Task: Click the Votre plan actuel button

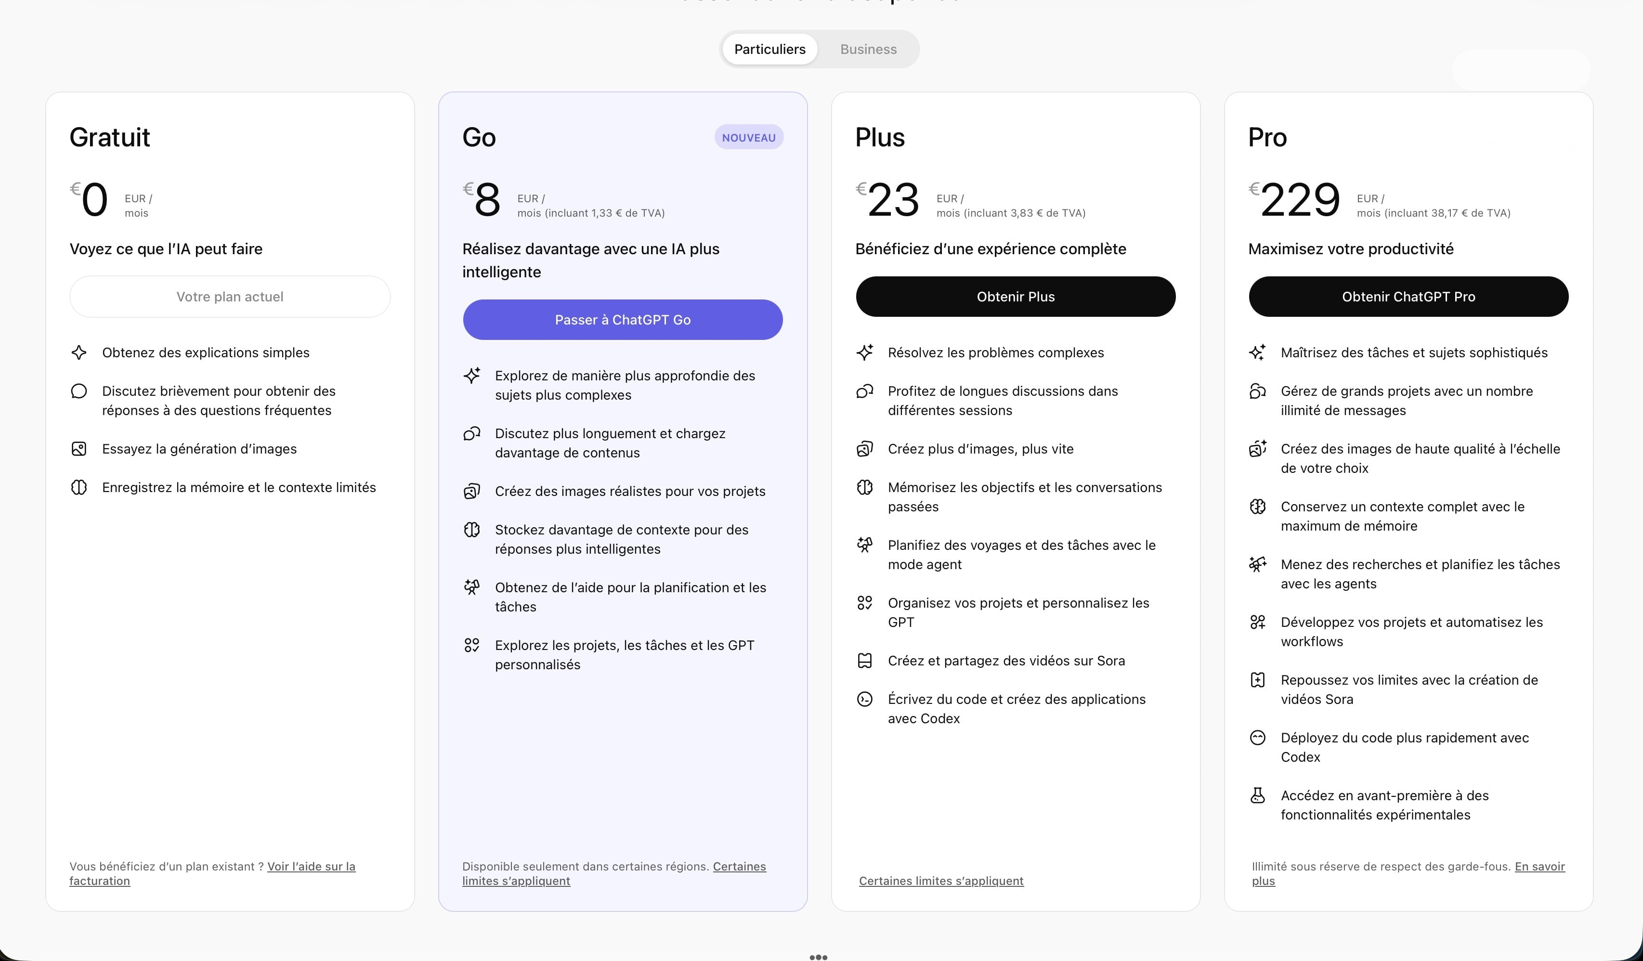Action: (x=230, y=297)
